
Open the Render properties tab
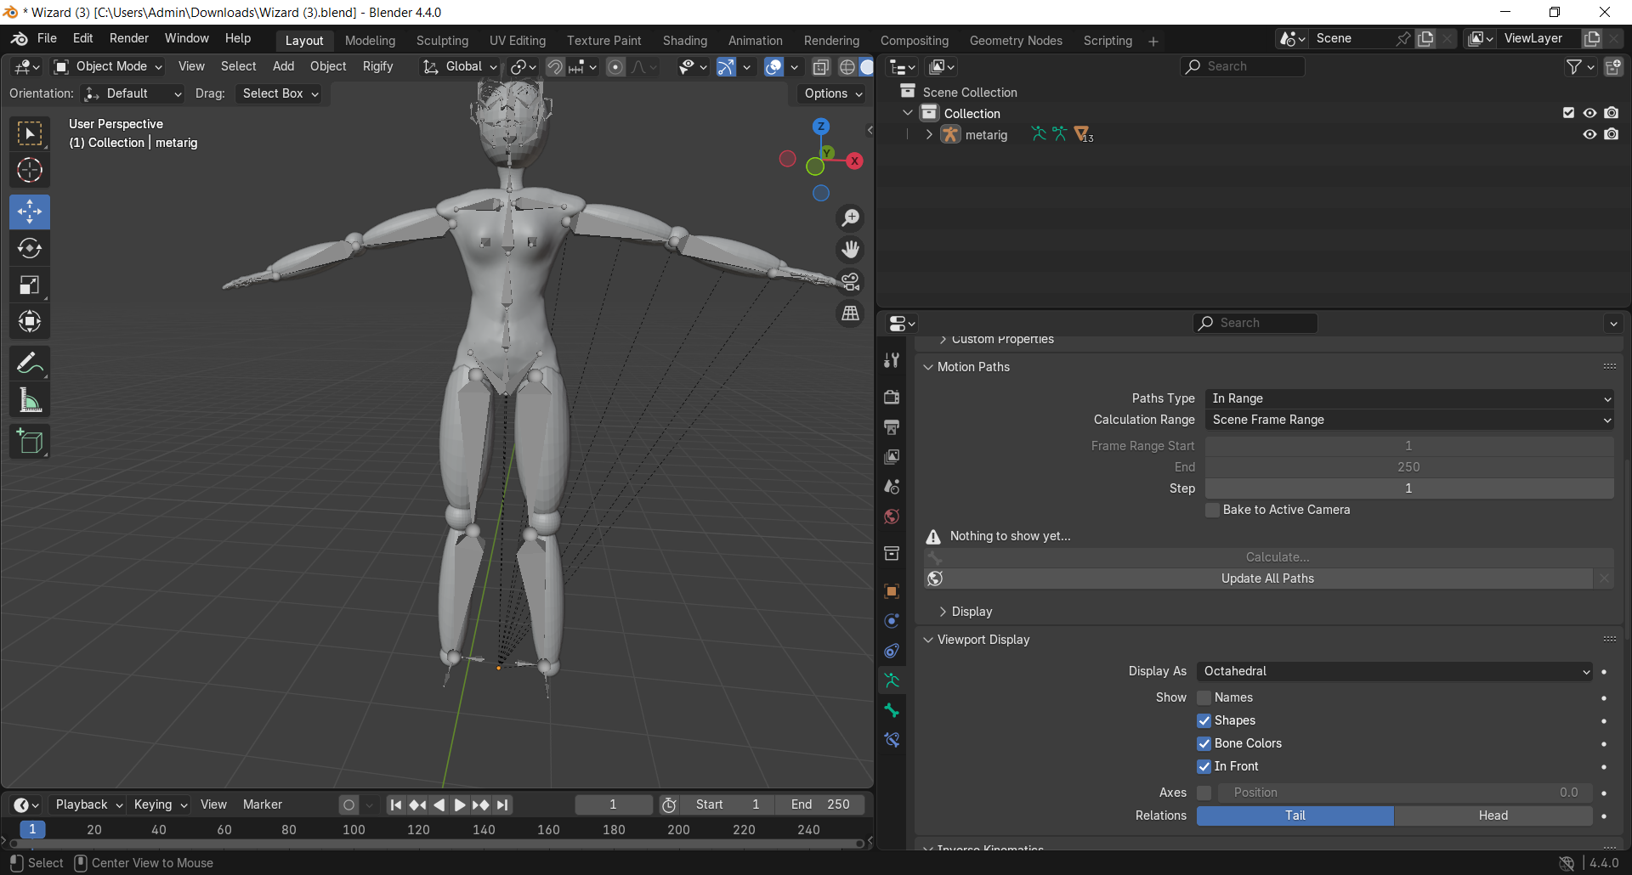[x=892, y=397]
